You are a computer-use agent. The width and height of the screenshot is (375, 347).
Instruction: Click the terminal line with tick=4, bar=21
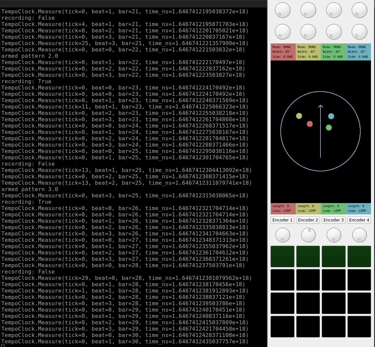click(x=125, y=24)
